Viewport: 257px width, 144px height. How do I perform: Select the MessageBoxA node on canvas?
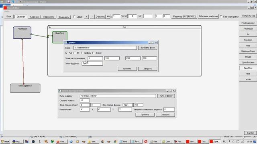click(25, 88)
